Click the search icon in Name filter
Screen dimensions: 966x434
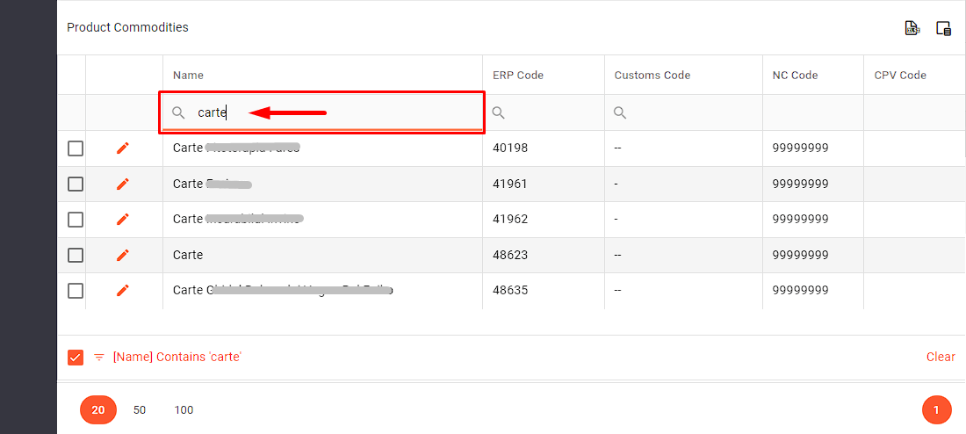(178, 112)
